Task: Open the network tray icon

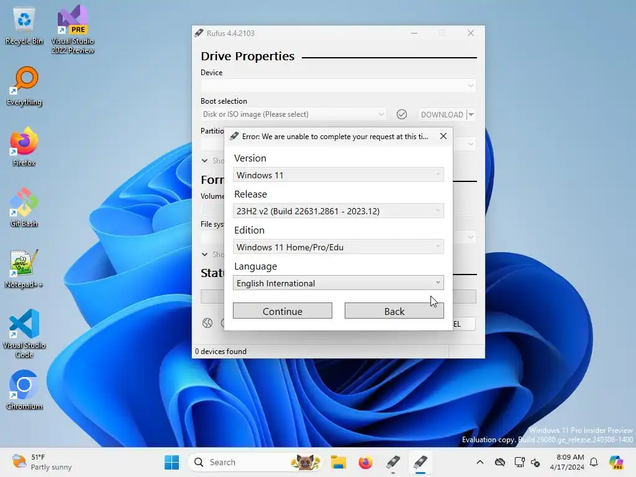Action: pos(519,462)
